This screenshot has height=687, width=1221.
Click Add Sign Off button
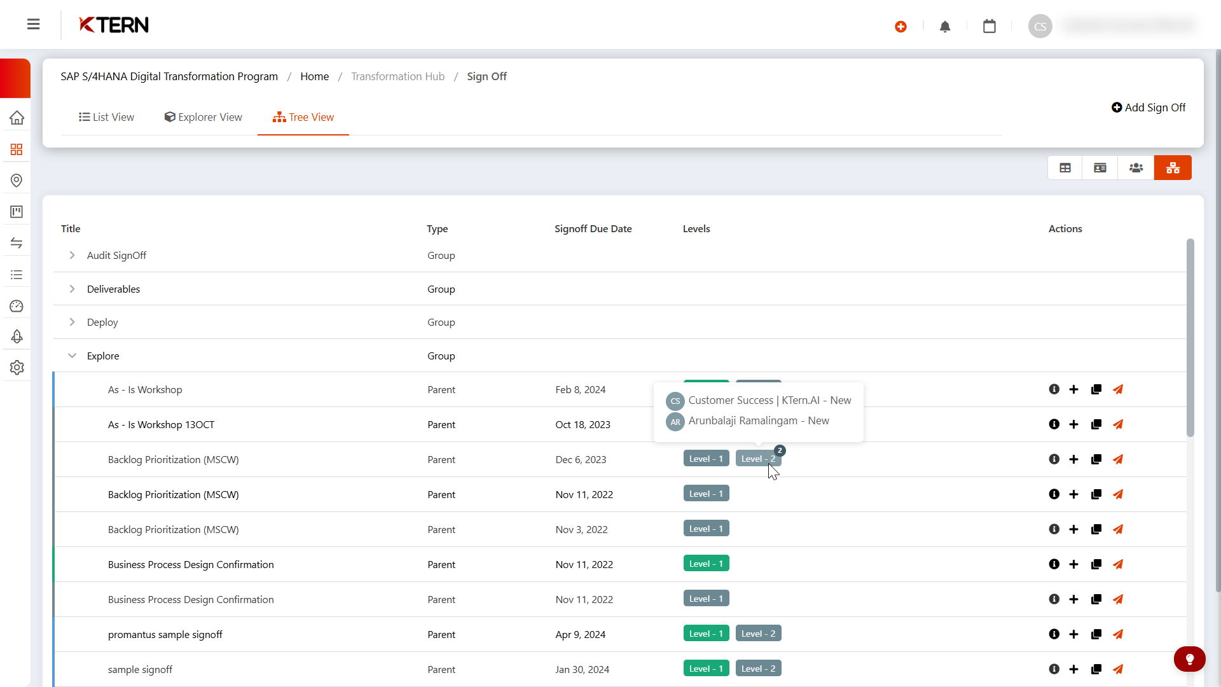tap(1149, 108)
